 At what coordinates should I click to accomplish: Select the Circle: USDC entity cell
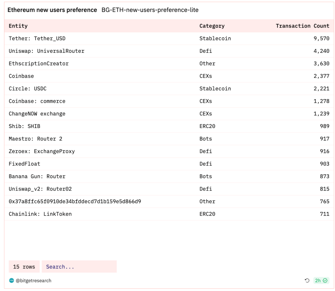pos(28,88)
